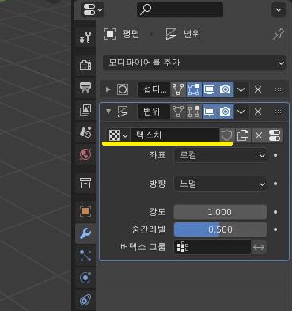Duplicate the 텍스처 texture datablock
292x311 pixels.
tap(243, 135)
